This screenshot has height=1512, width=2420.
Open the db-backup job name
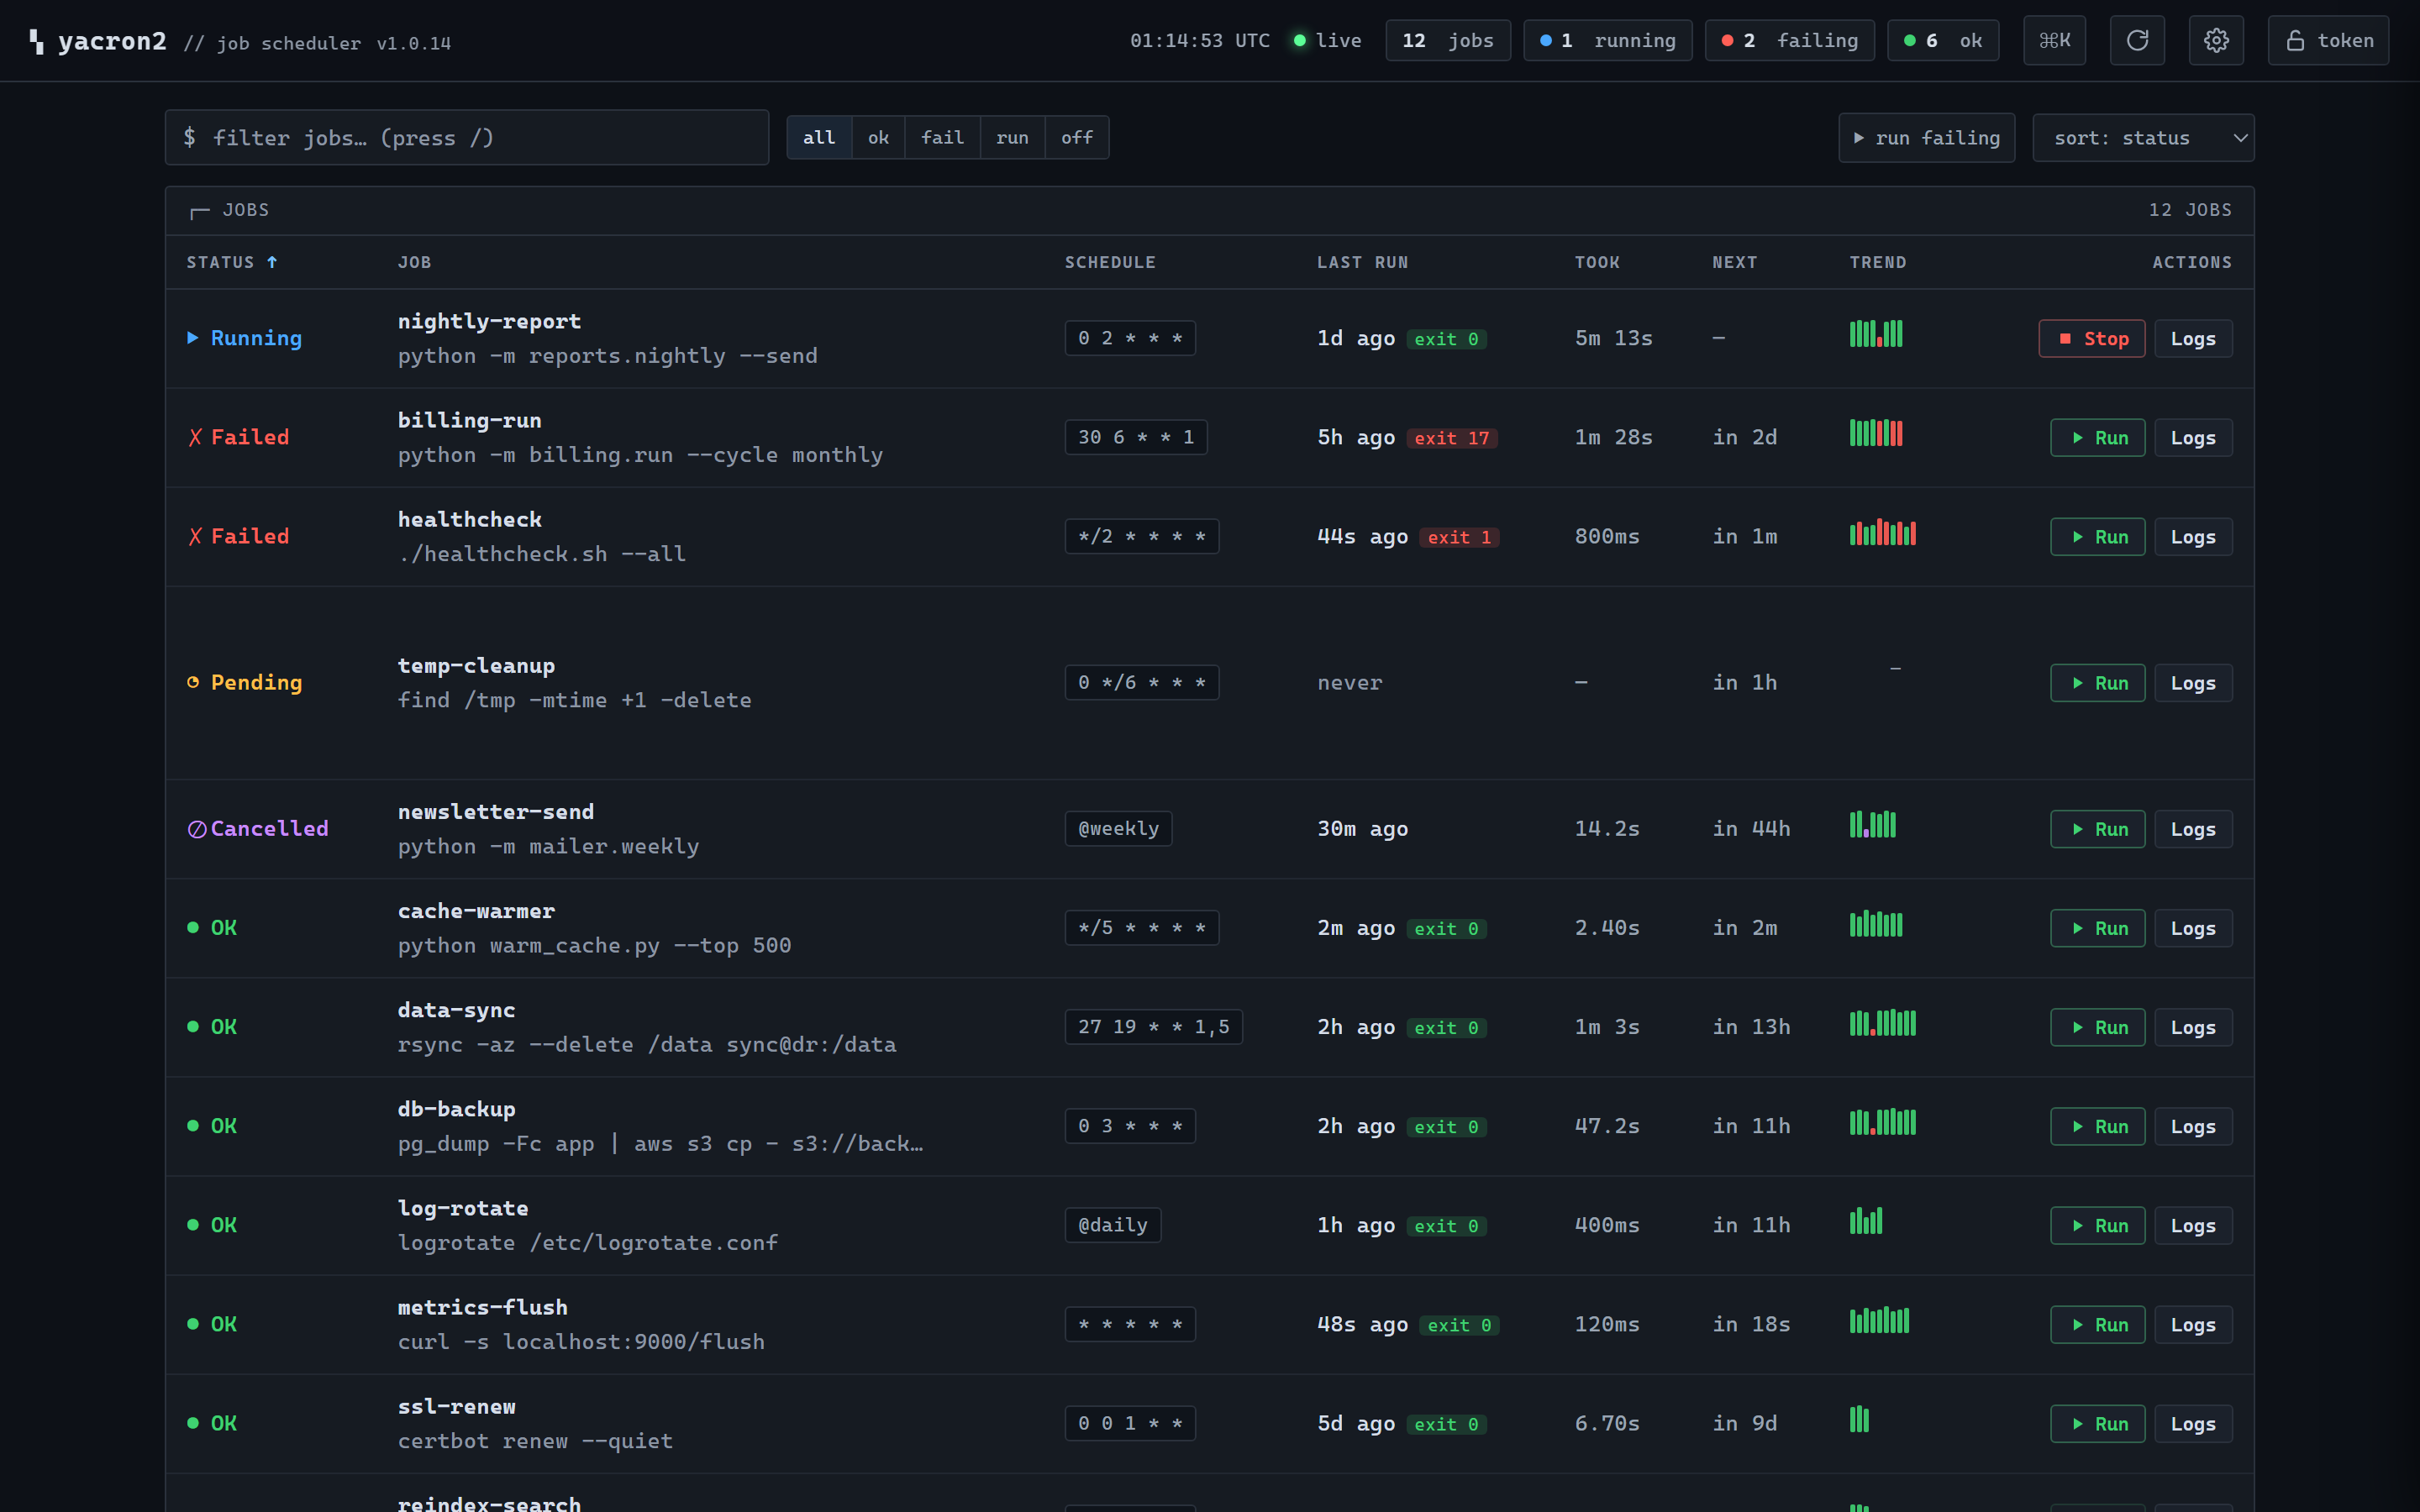pyautogui.click(x=456, y=1109)
